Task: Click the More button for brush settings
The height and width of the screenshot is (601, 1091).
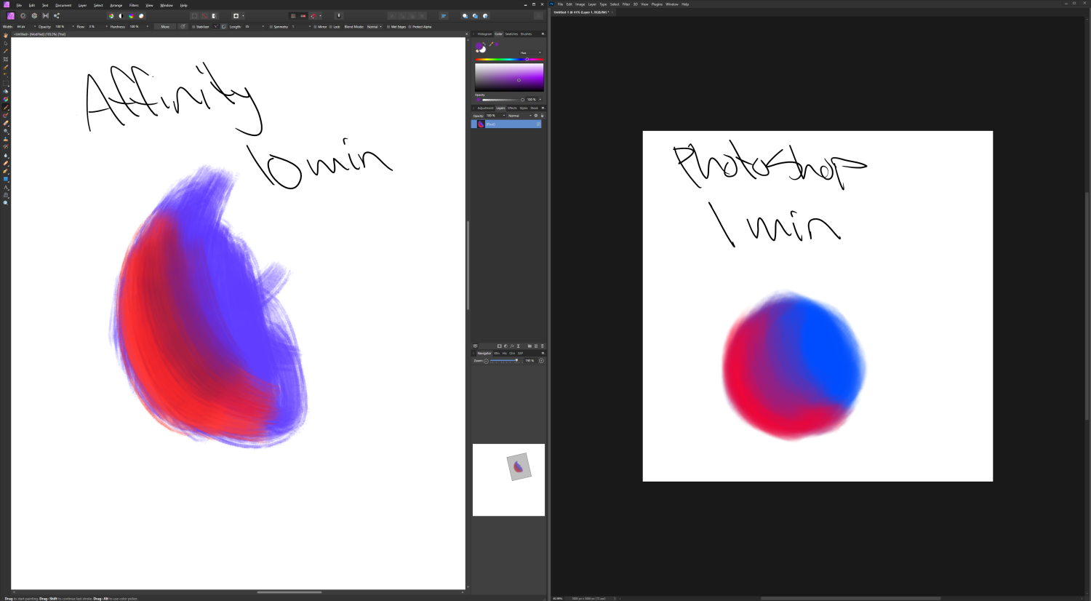Action: (164, 26)
